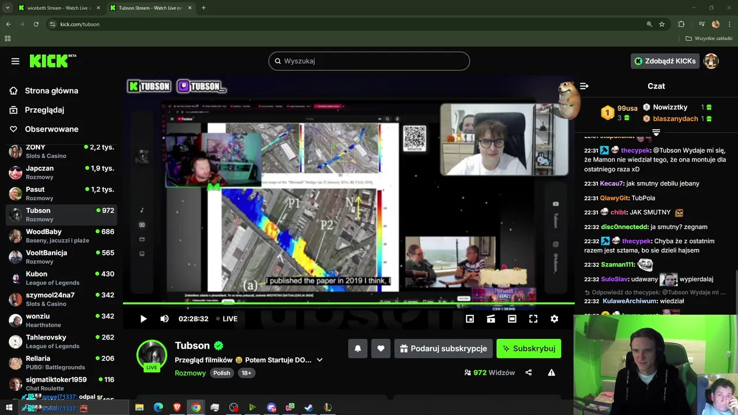Select the Tubson Stream browser tab
738x415 pixels.
coord(150,8)
